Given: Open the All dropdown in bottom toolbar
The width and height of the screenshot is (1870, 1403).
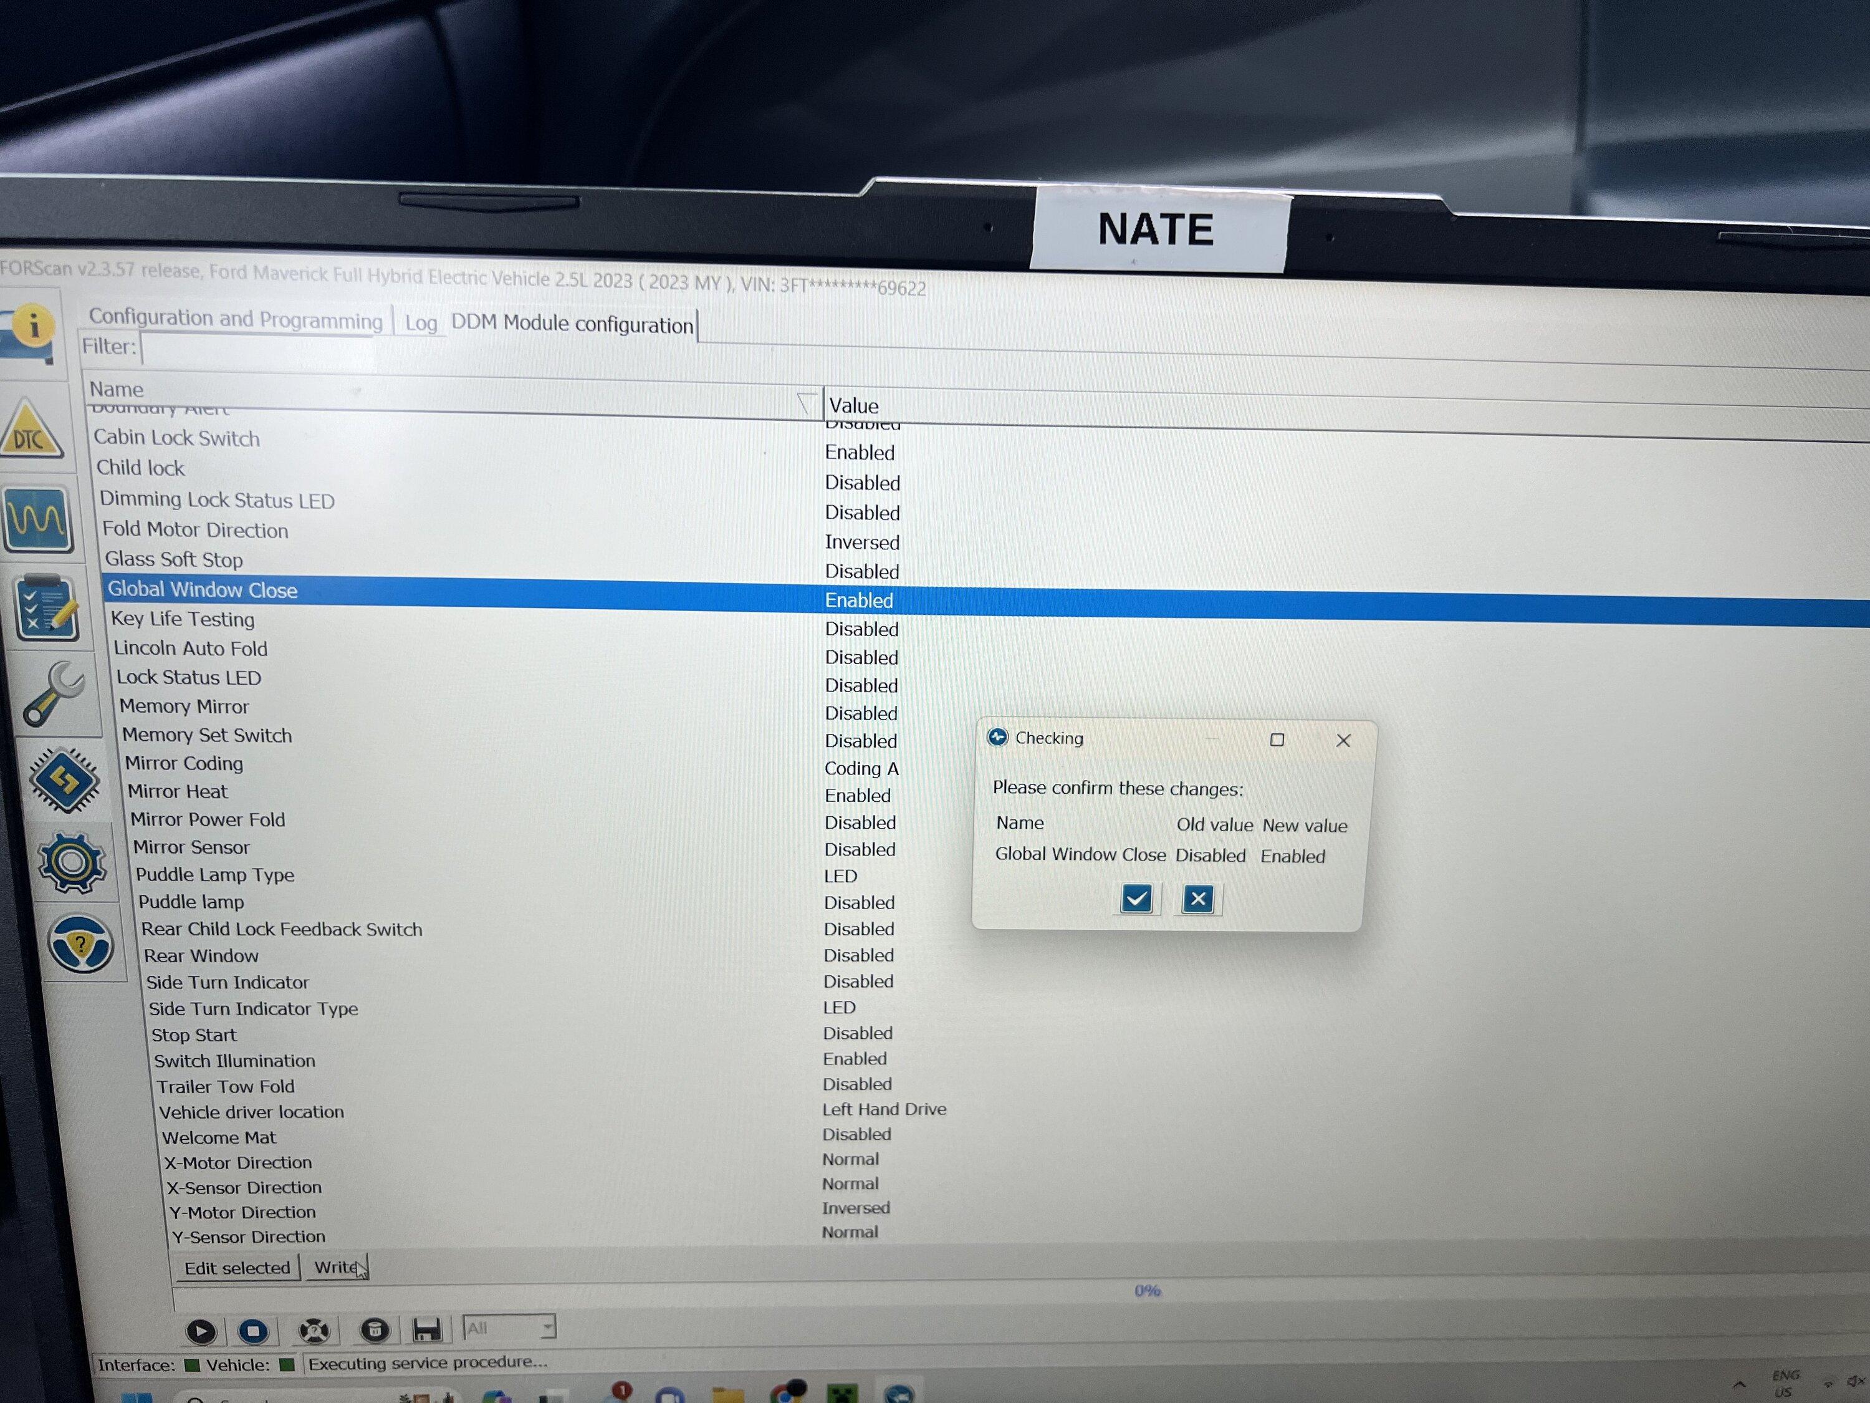Looking at the screenshot, I should [x=509, y=1328].
